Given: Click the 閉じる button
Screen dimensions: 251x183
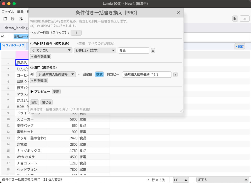Looking at the screenshot, I should [47, 102].
